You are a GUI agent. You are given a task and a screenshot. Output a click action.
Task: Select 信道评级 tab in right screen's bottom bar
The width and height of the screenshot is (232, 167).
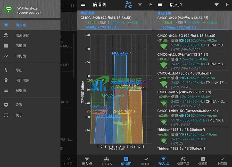(183, 161)
